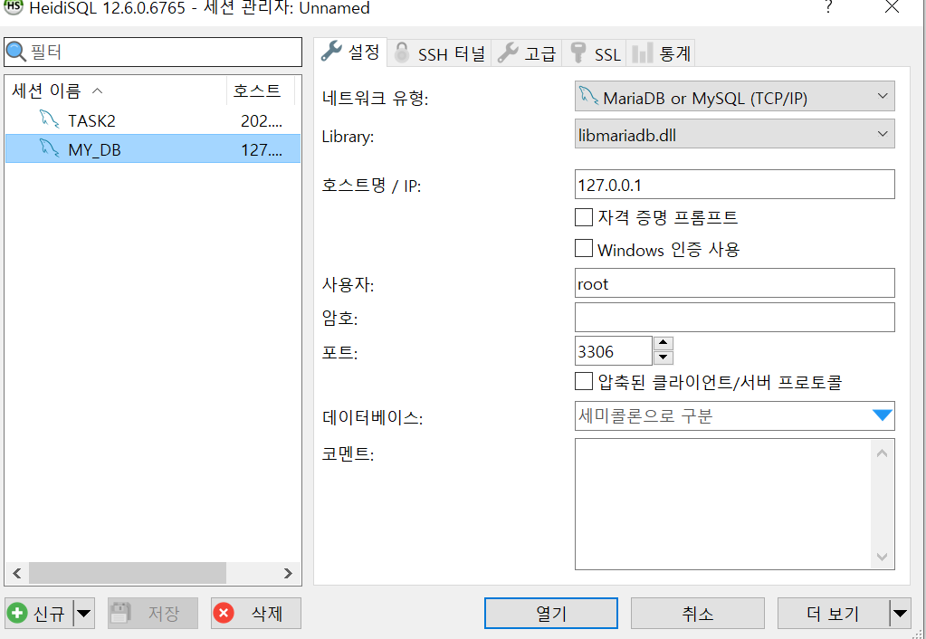Sort by the 호스트 column header
Viewport: 926px width, 639px height.
(261, 91)
